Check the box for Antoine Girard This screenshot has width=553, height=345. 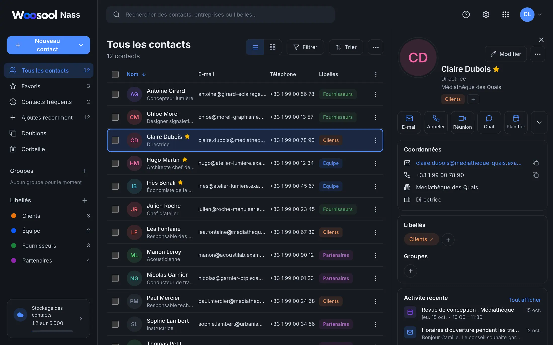(115, 94)
